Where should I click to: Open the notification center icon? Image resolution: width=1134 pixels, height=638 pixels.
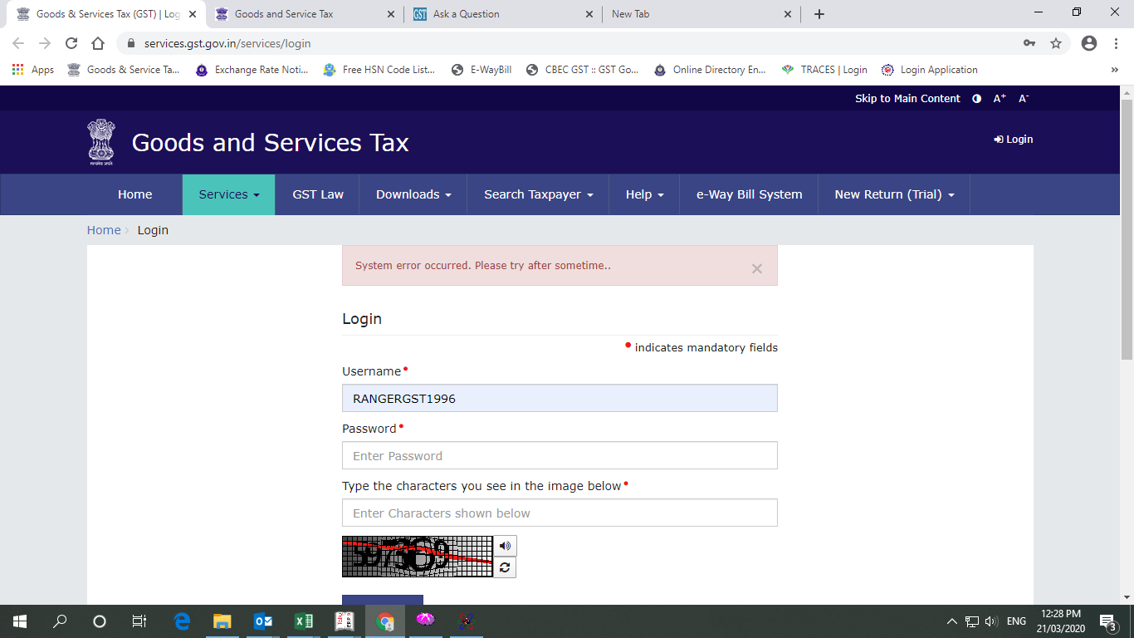tap(1107, 621)
